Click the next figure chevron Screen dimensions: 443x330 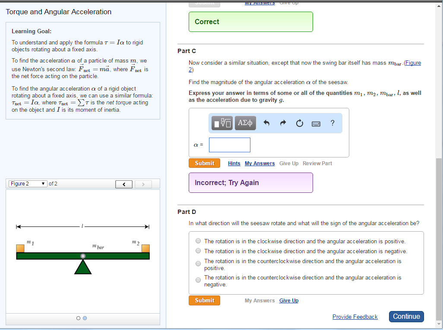click(142, 184)
